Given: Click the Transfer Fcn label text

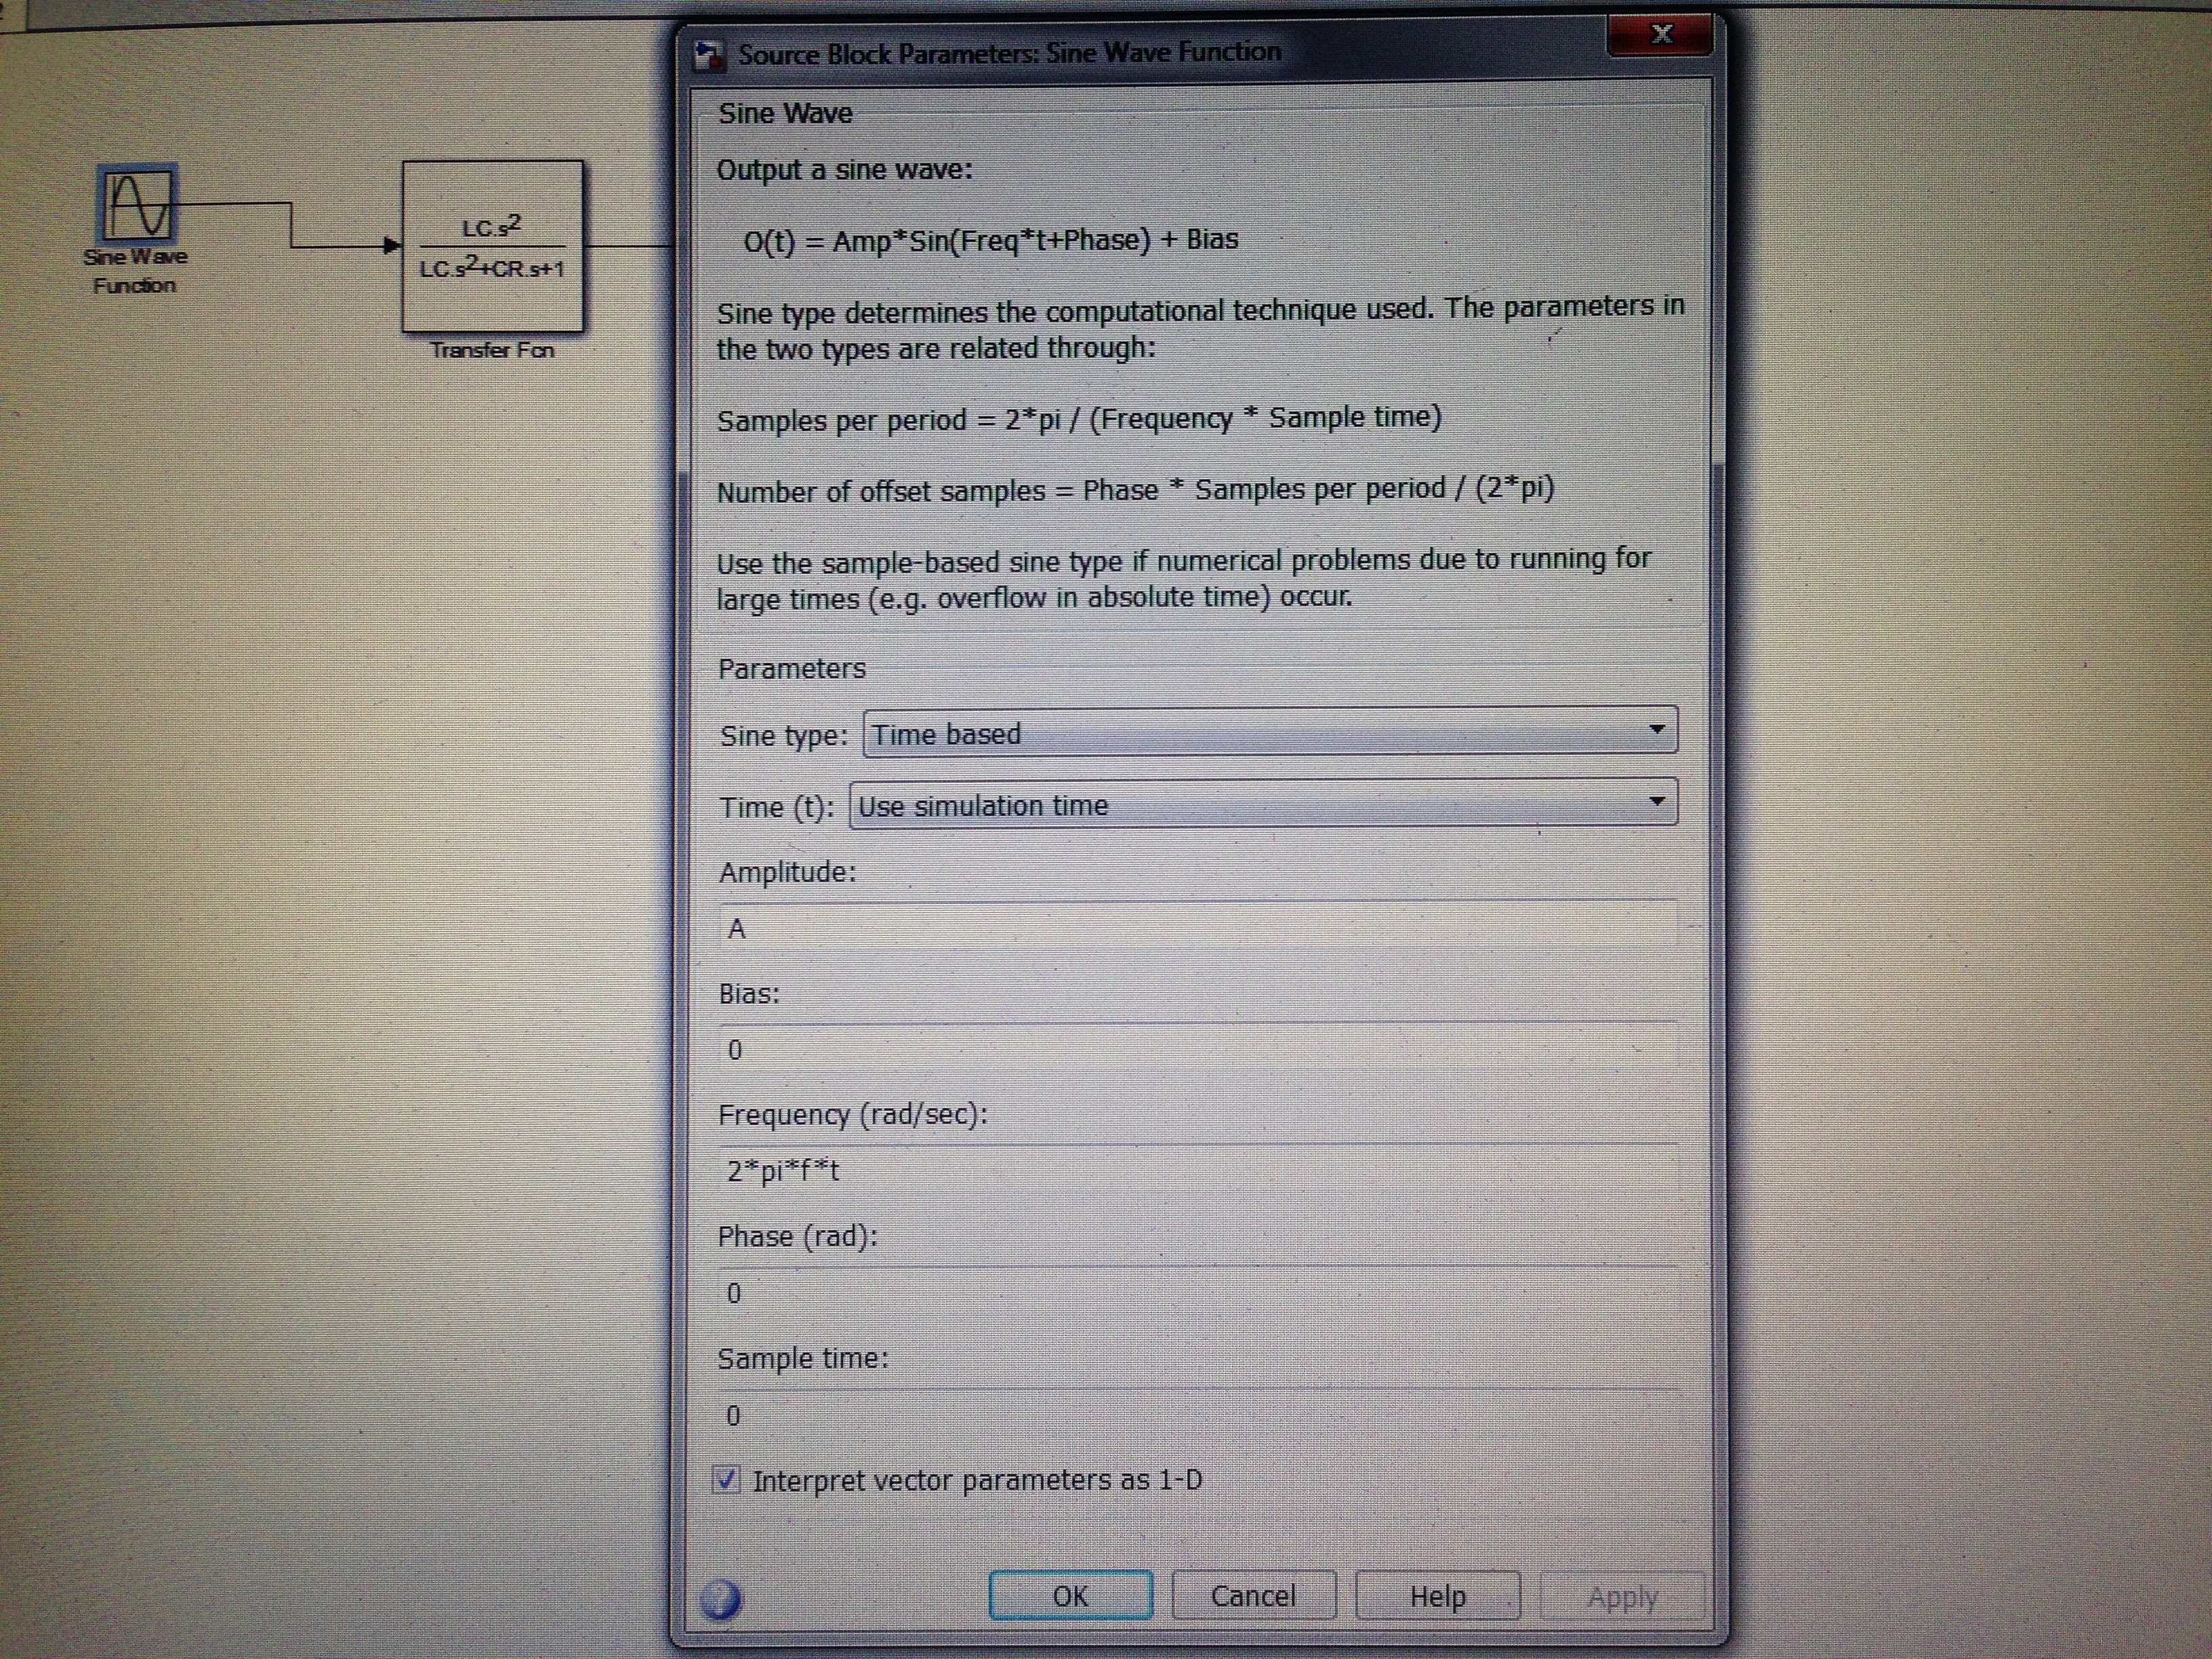Looking at the screenshot, I should click(x=491, y=350).
